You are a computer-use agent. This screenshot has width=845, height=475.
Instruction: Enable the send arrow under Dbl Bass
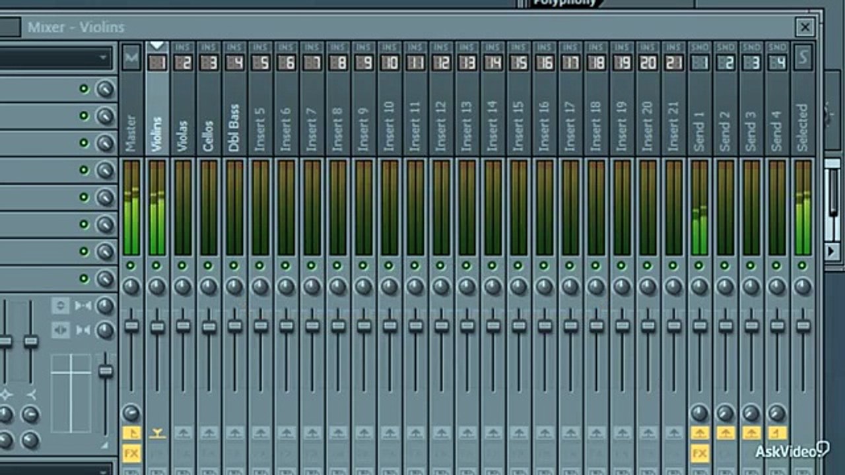click(234, 433)
